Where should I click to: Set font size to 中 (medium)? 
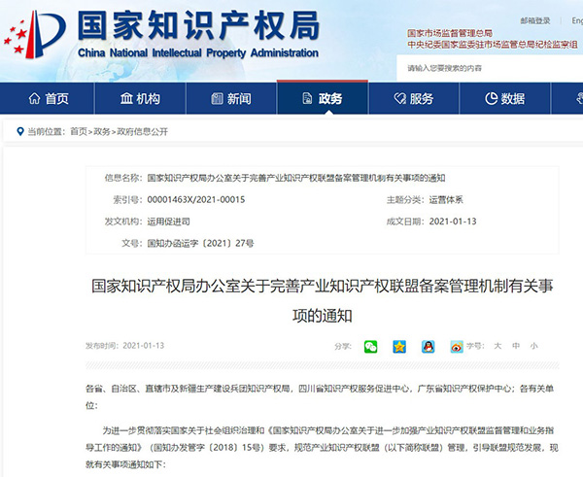coord(516,346)
